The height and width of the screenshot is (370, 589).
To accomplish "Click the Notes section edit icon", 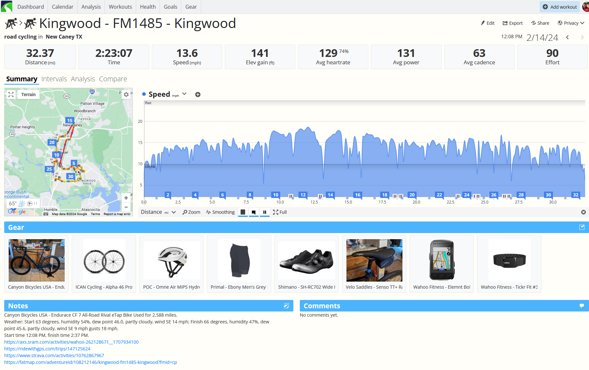I will click(x=286, y=306).
